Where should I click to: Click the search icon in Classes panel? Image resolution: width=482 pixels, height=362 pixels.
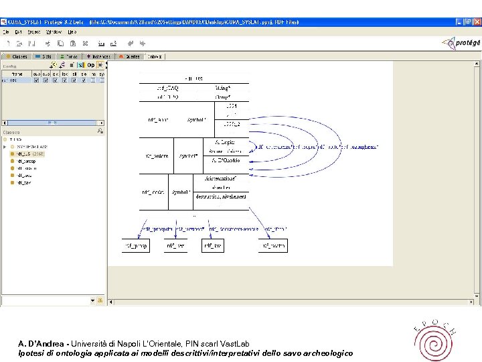click(100, 132)
